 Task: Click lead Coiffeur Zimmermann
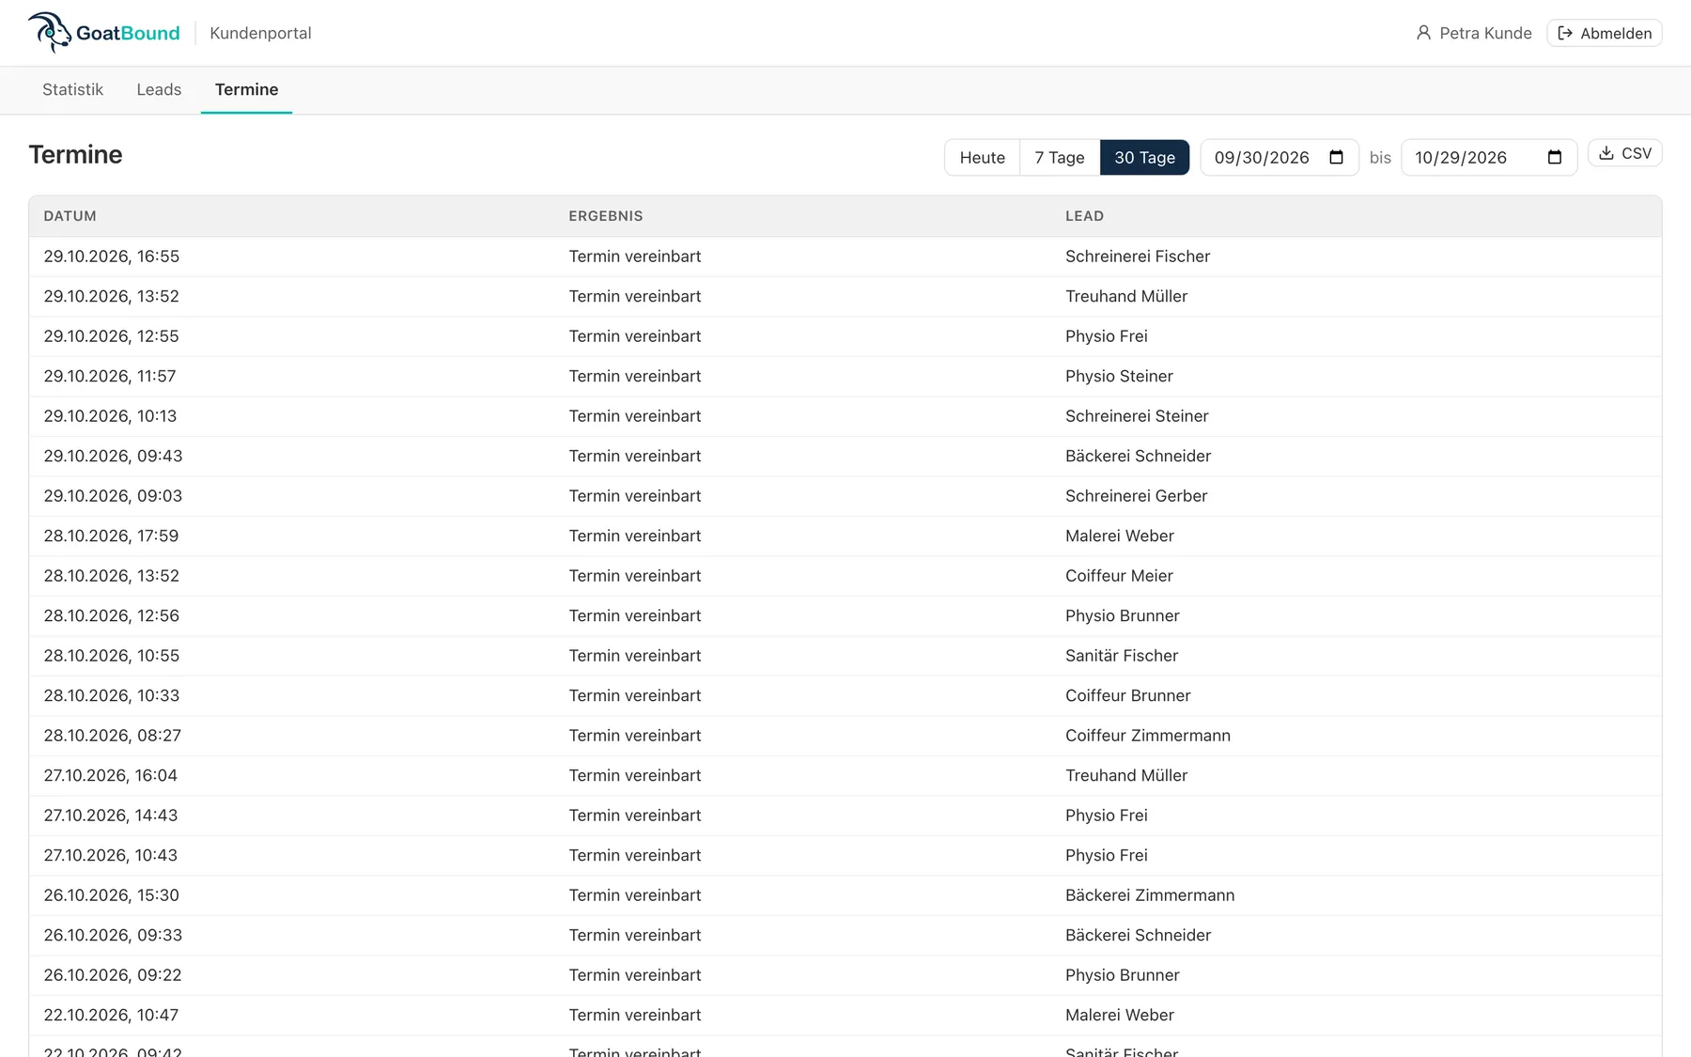[x=1148, y=736]
